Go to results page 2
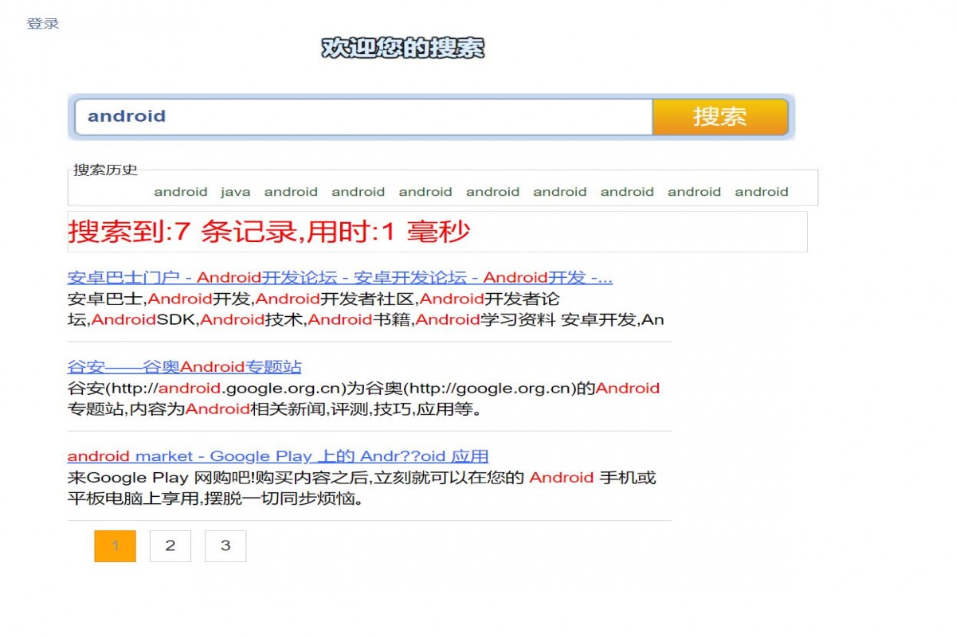 [x=170, y=545]
